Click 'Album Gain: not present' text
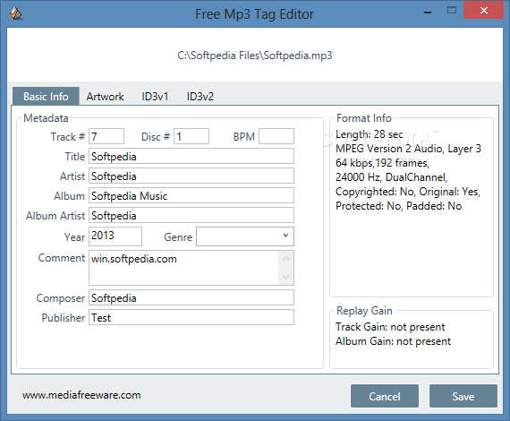Screen dimensions: 510x421 [393, 341]
